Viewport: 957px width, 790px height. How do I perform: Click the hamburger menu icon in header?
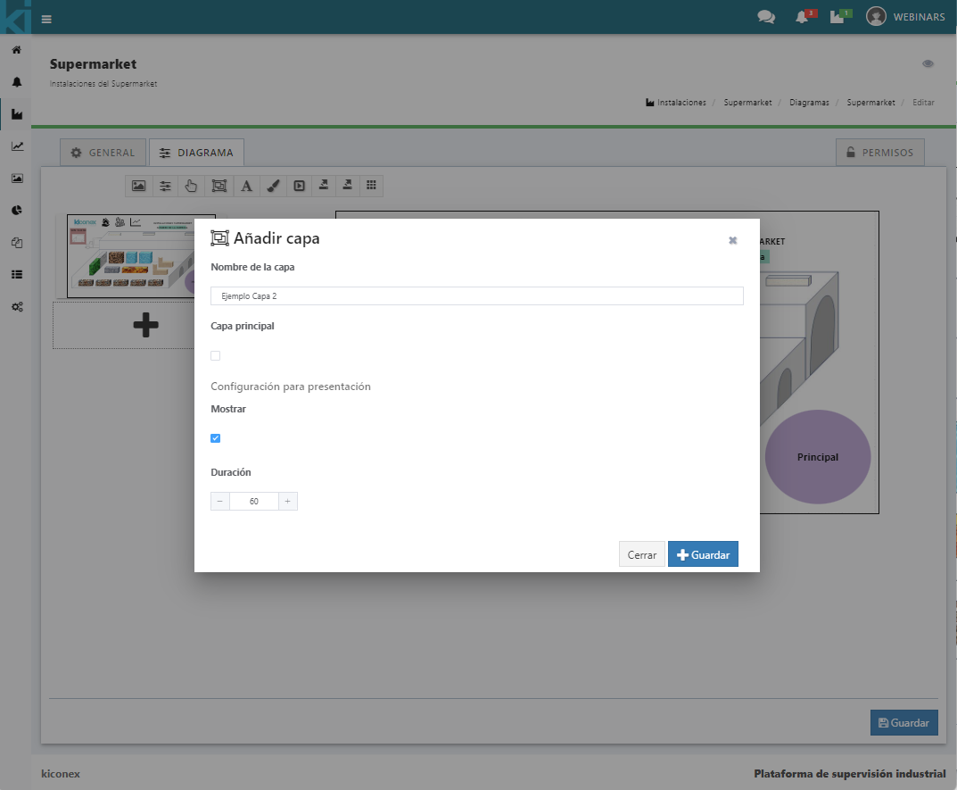tap(46, 18)
